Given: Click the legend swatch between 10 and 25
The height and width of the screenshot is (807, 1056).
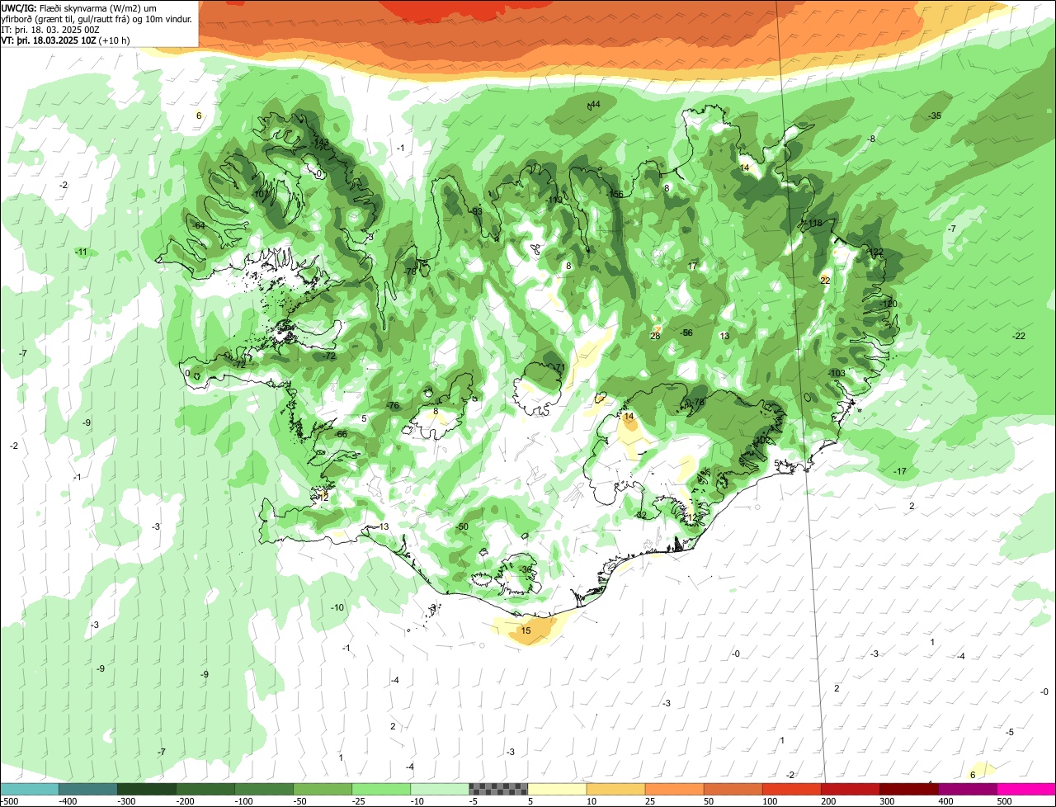Looking at the screenshot, I should point(615,789).
